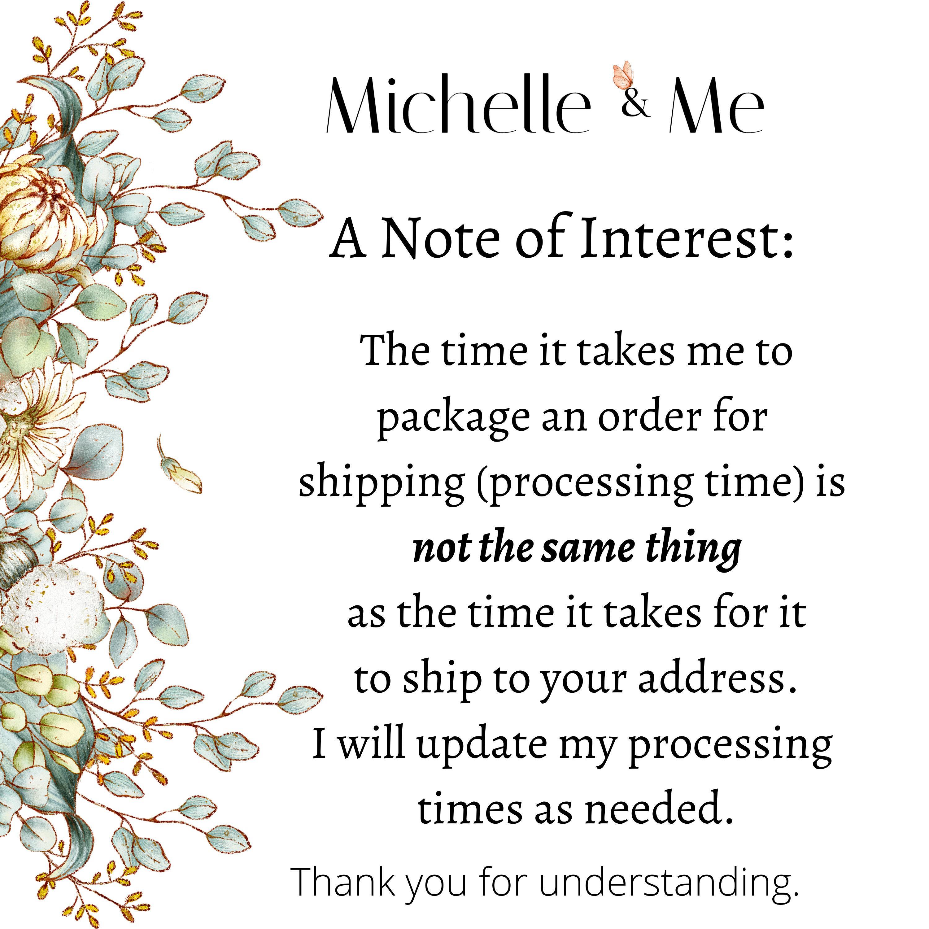Click the line "as the time it takes for it"
This screenshot has width=929, height=929.
pyautogui.click(x=577, y=614)
